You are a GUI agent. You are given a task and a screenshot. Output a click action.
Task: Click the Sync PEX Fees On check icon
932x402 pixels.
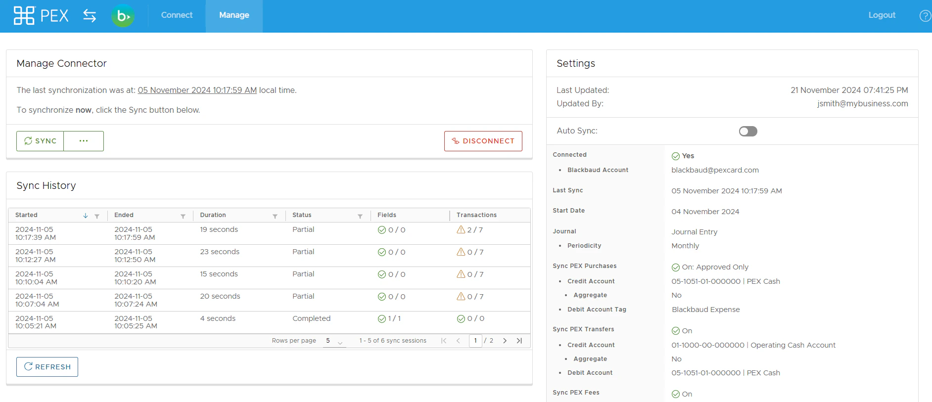click(676, 394)
